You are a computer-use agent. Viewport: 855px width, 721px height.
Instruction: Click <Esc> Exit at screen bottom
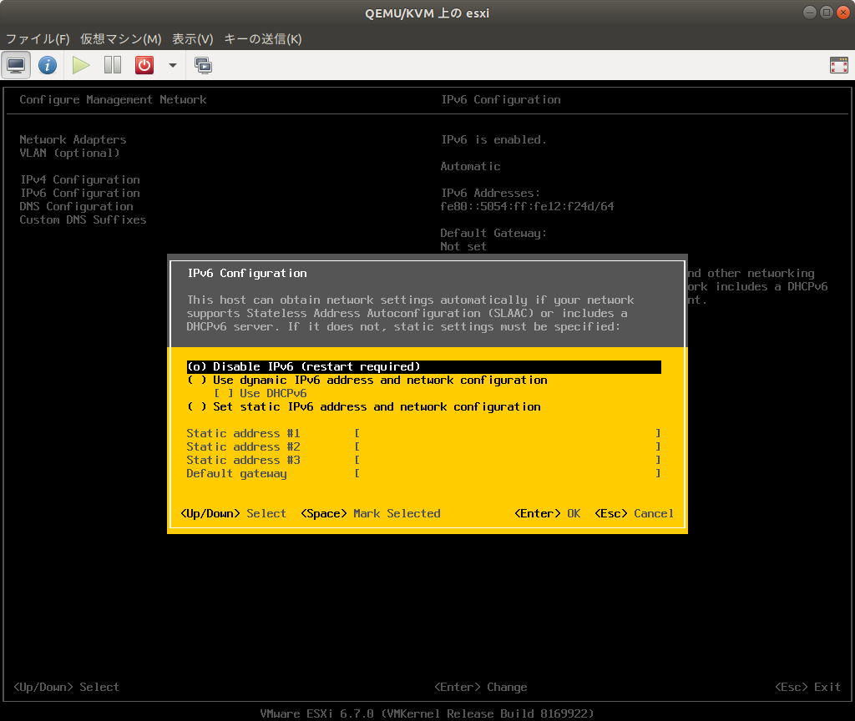pyautogui.click(x=807, y=688)
